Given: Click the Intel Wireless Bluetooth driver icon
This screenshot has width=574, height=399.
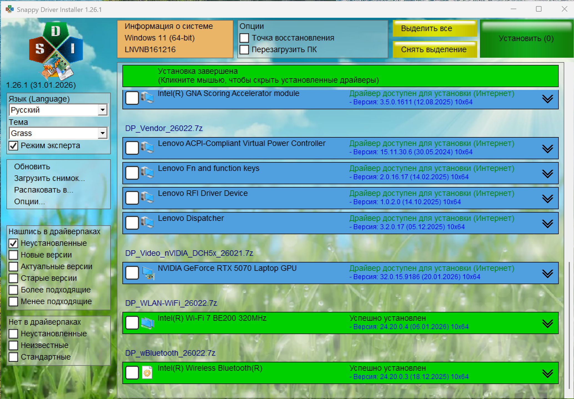Looking at the screenshot, I should 147,373.
